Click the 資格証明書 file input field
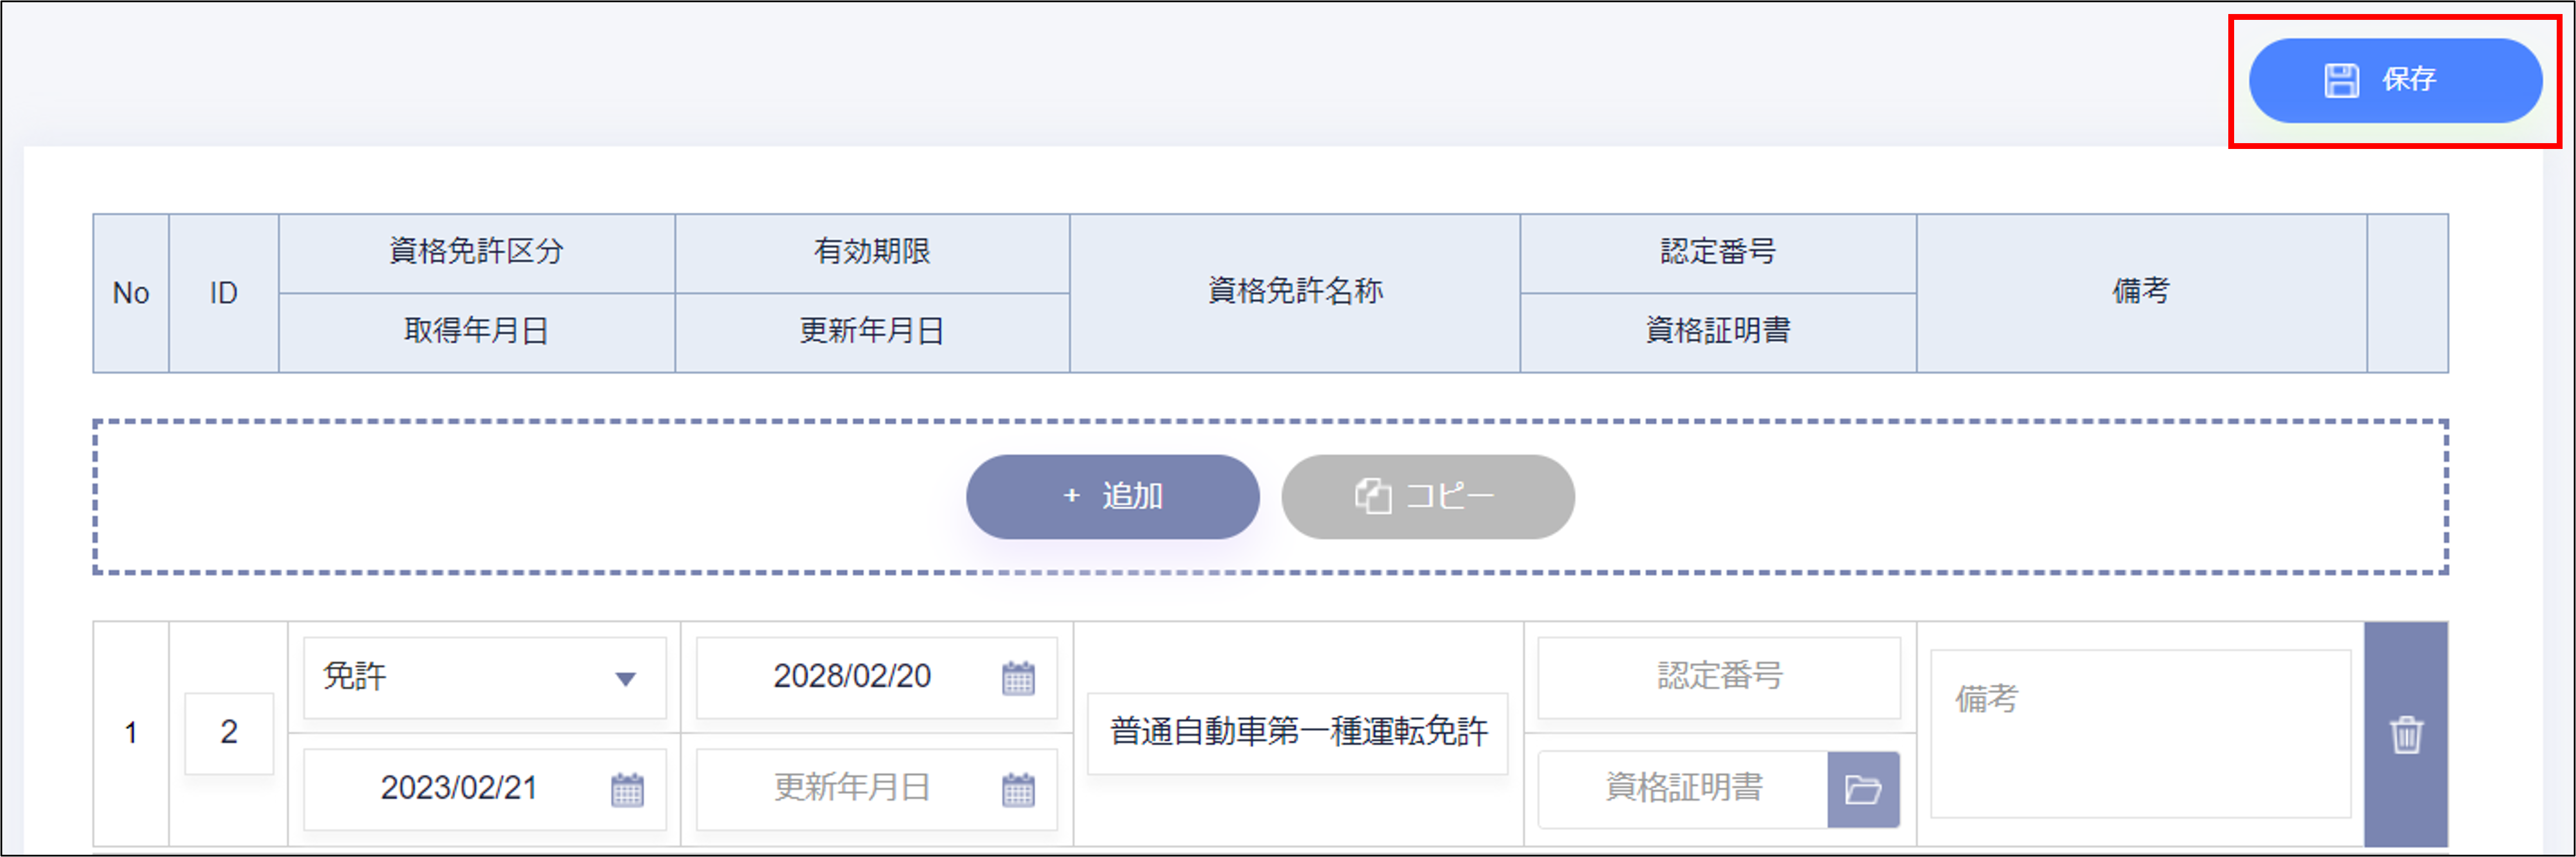The image size is (2576, 857). coord(1683,789)
